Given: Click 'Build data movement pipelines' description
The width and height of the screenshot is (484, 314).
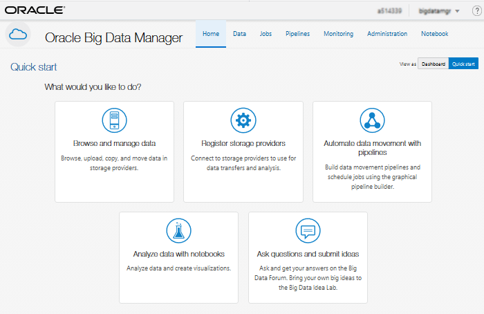Looking at the screenshot, I should coord(372,177).
